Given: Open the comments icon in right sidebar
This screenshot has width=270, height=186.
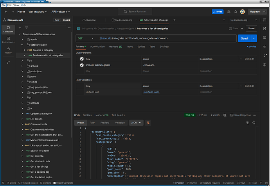Looking at the screenshot, I should coord(265,38).
